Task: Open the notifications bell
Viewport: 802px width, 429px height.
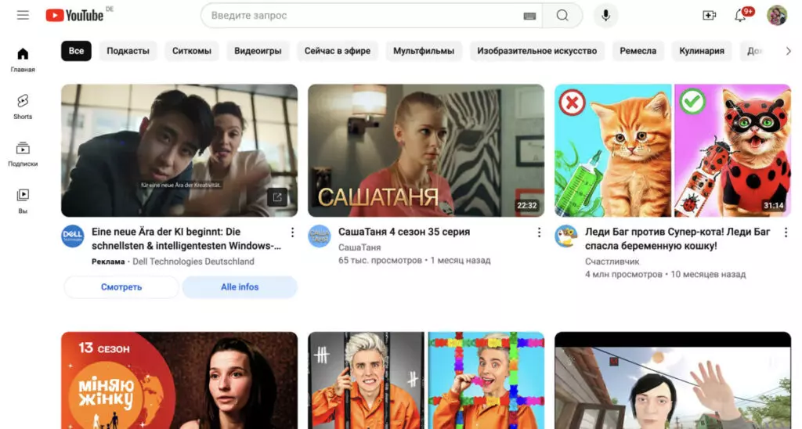Action: [740, 16]
